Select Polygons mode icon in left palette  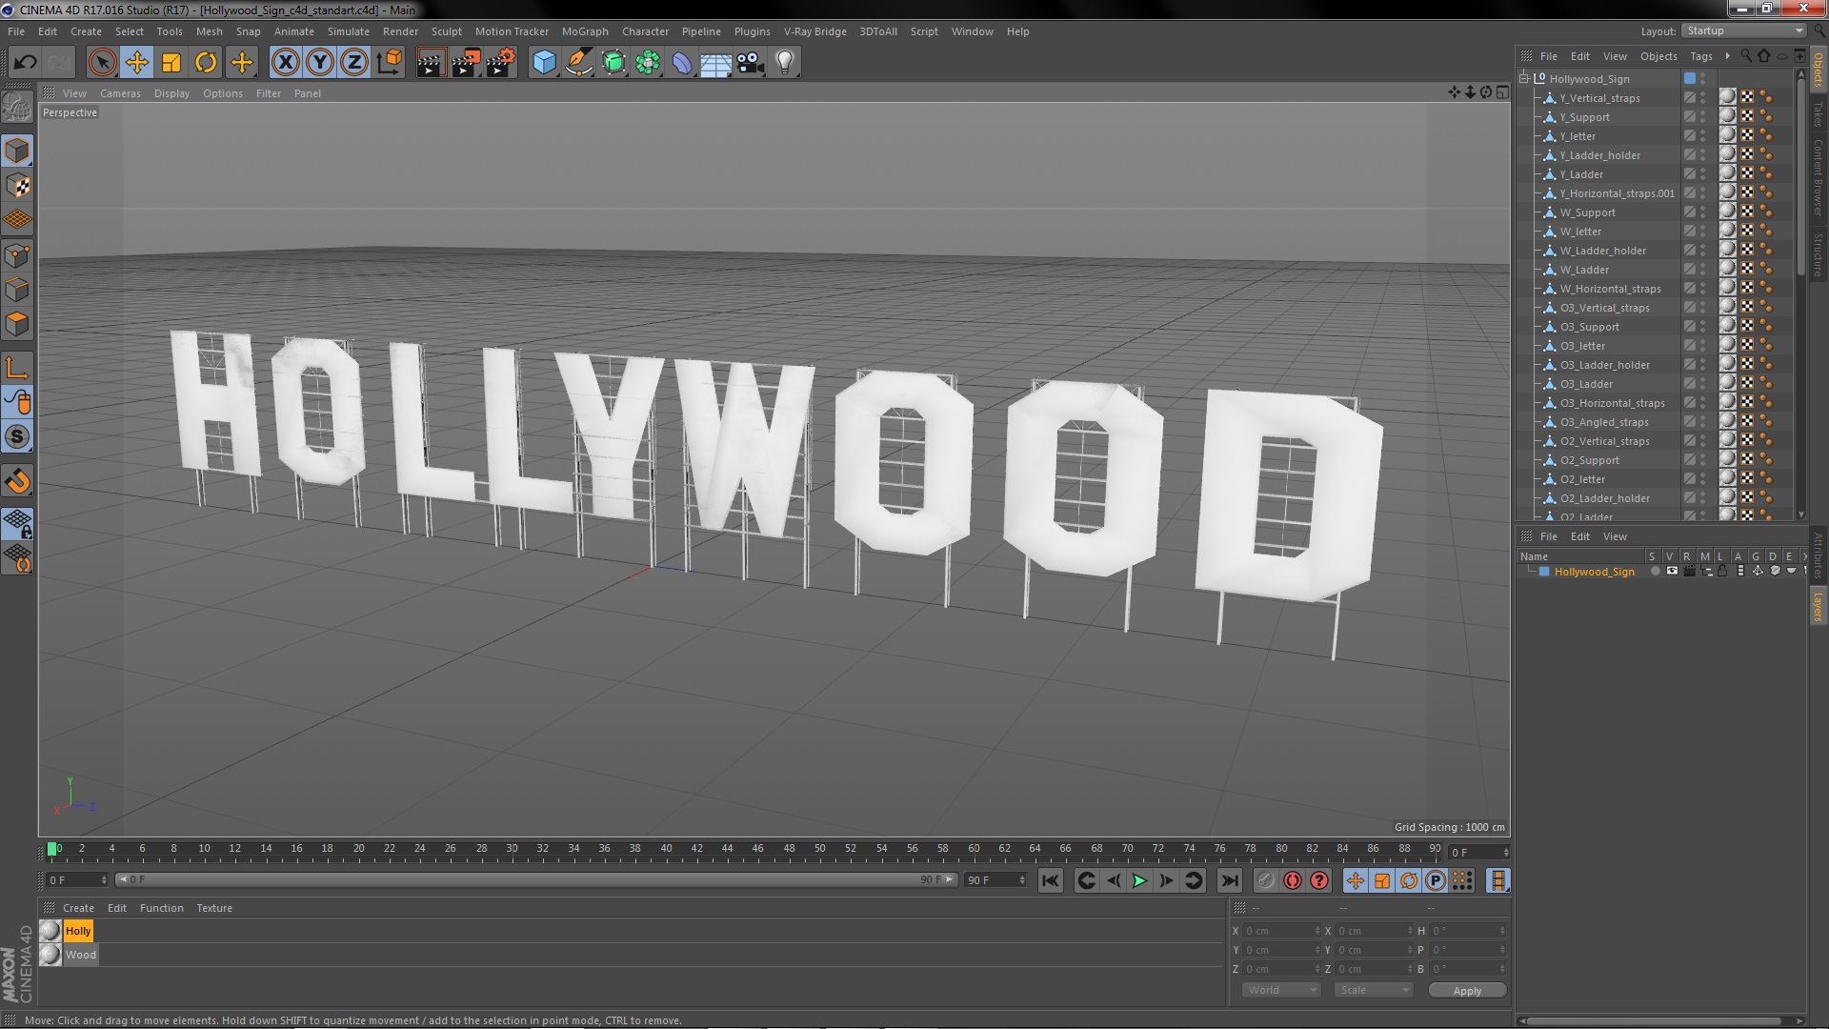pyautogui.click(x=17, y=324)
